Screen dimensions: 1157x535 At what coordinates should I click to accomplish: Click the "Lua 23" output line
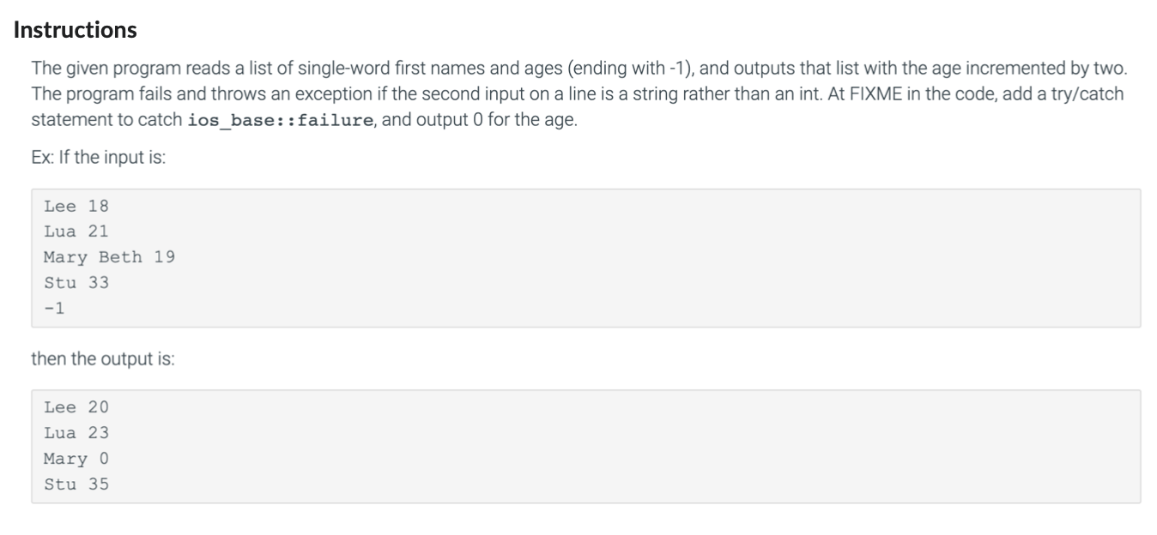76,433
